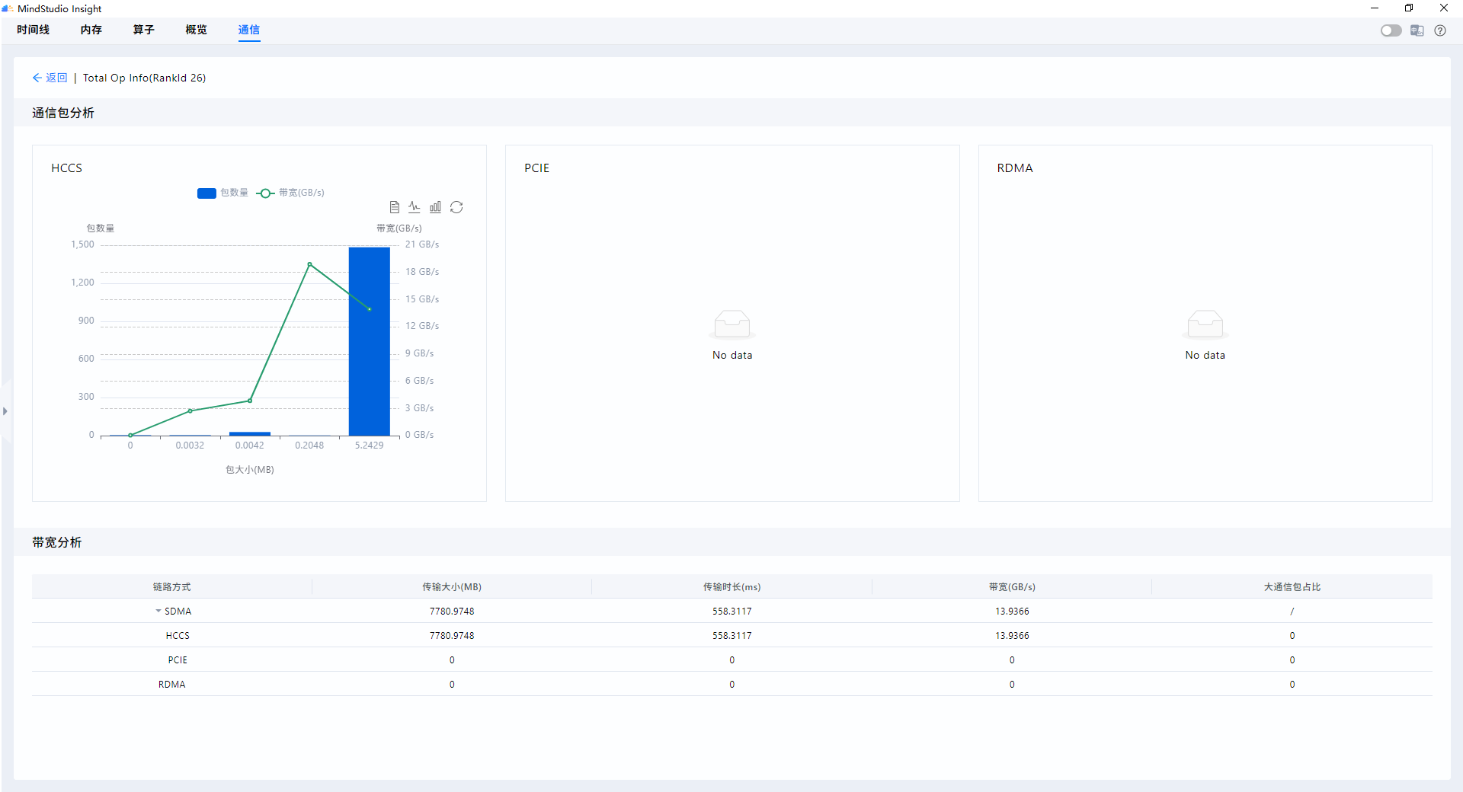Collapse the SDMA row in bandwidth table

pyautogui.click(x=158, y=611)
